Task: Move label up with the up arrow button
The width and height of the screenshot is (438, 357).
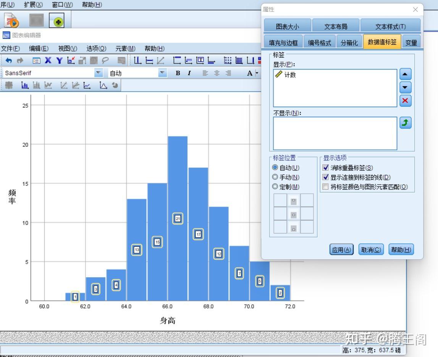Action: click(405, 74)
